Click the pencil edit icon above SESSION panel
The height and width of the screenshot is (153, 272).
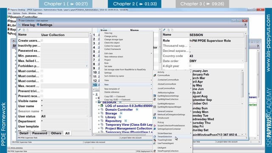click(x=164, y=30)
